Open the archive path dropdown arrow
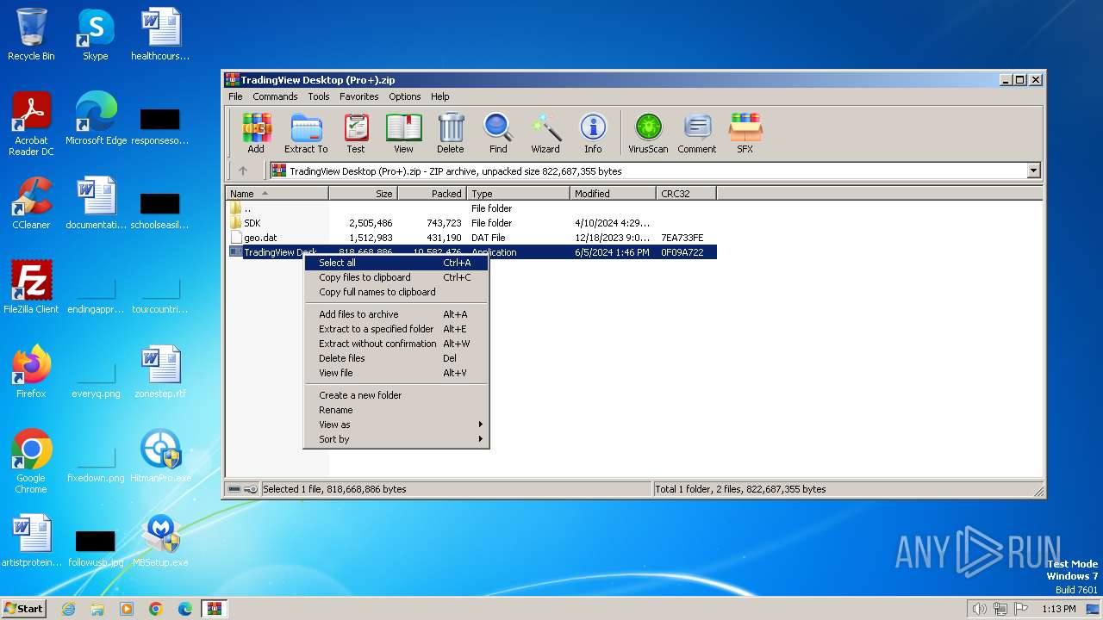 point(1033,170)
